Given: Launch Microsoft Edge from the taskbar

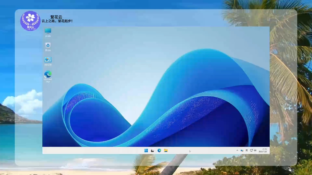Looking at the screenshot, I should (x=159, y=151).
